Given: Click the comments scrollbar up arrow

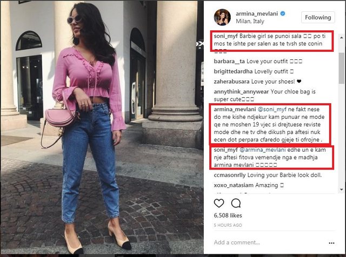Looking at the screenshot, I should click(342, 38).
